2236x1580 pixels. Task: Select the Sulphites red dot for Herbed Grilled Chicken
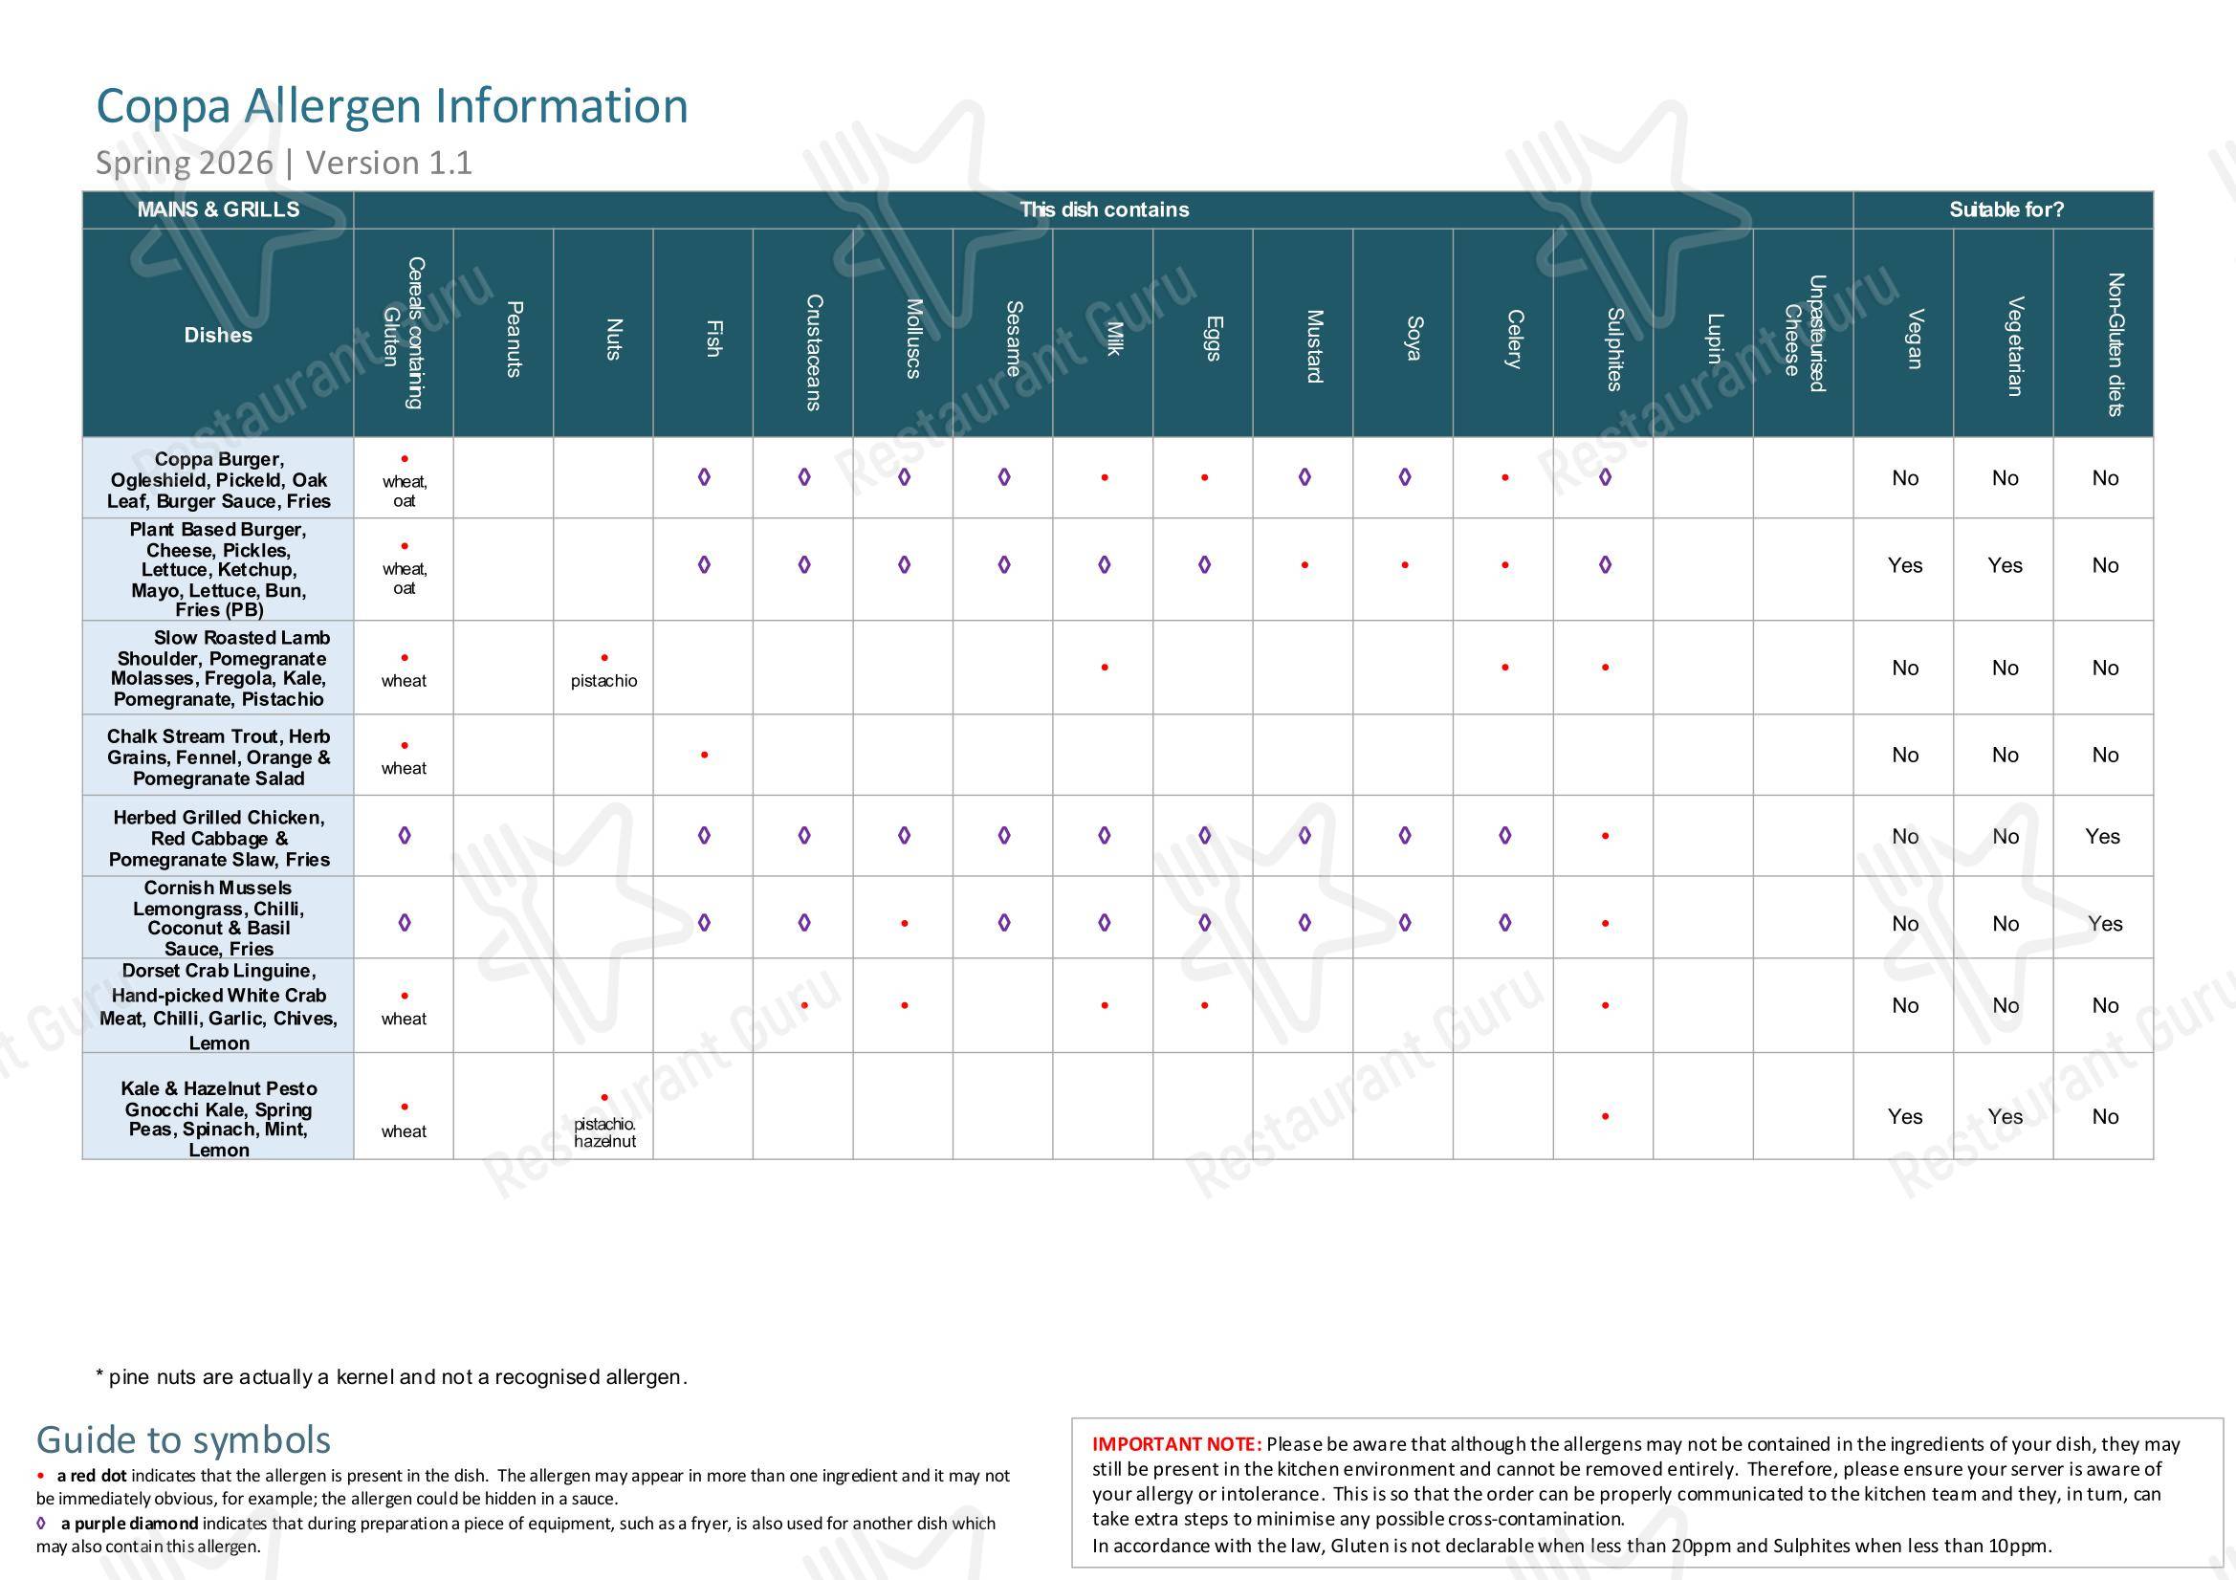pos(1605,836)
